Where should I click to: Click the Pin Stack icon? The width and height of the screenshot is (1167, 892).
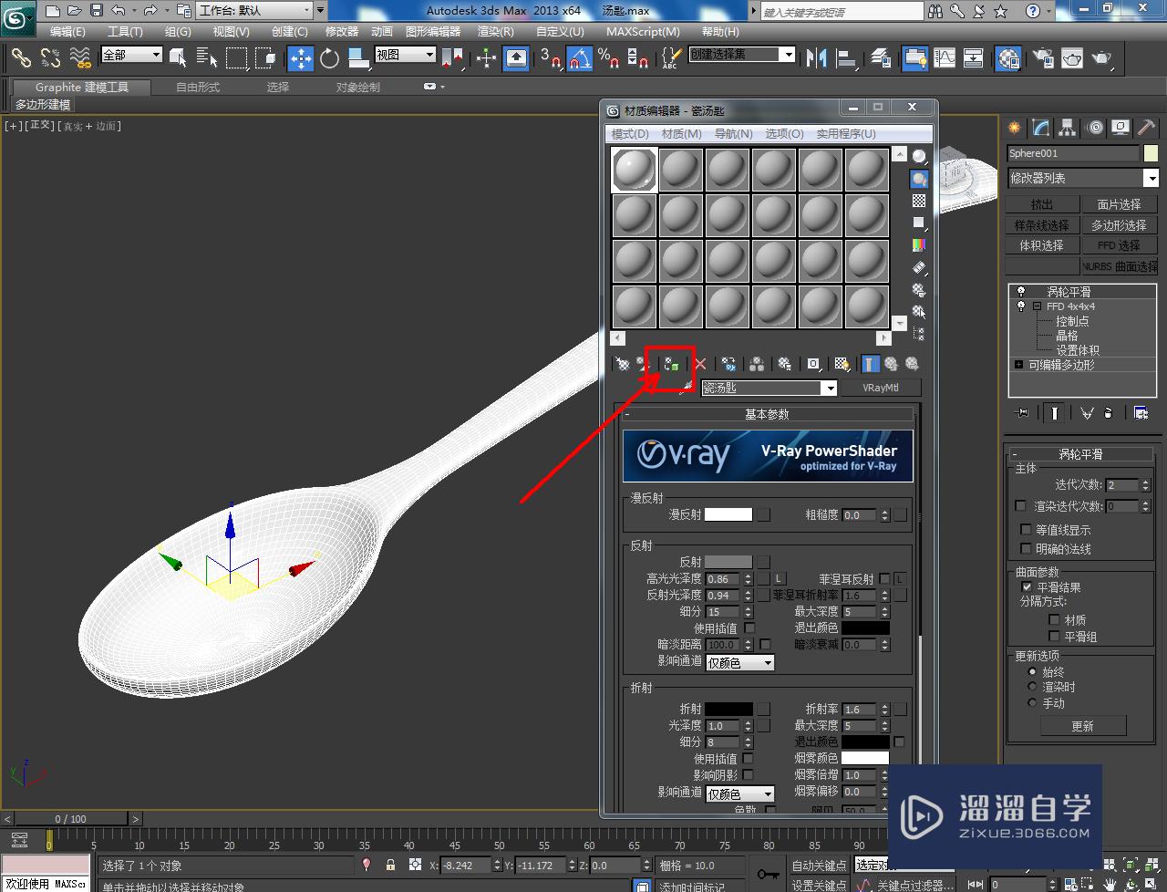[x=1022, y=412]
